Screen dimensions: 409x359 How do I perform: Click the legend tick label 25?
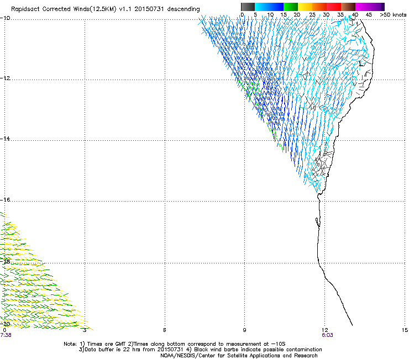pos(312,15)
